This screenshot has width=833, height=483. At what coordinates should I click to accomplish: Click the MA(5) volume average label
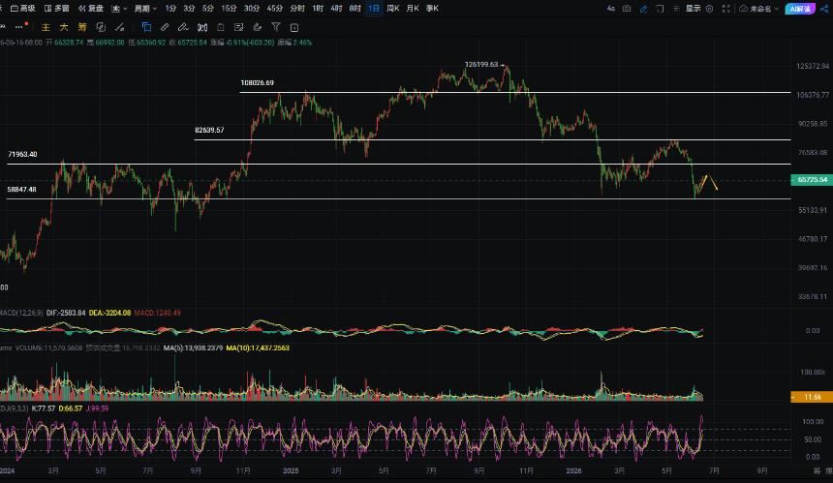tap(193, 348)
